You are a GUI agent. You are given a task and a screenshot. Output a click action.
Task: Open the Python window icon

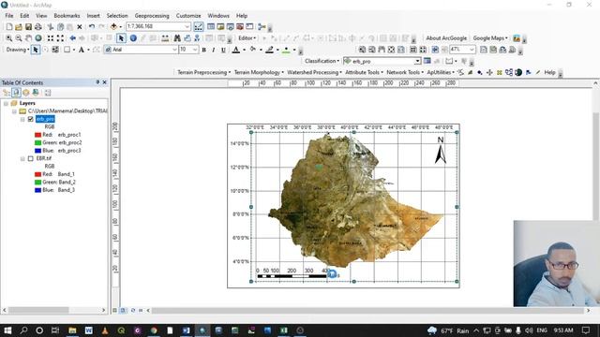[249, 27]
